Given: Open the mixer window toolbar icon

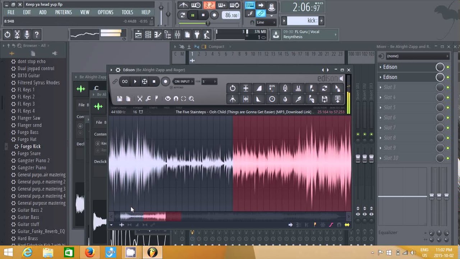Looking at the screenshot, I should (177, 35).
